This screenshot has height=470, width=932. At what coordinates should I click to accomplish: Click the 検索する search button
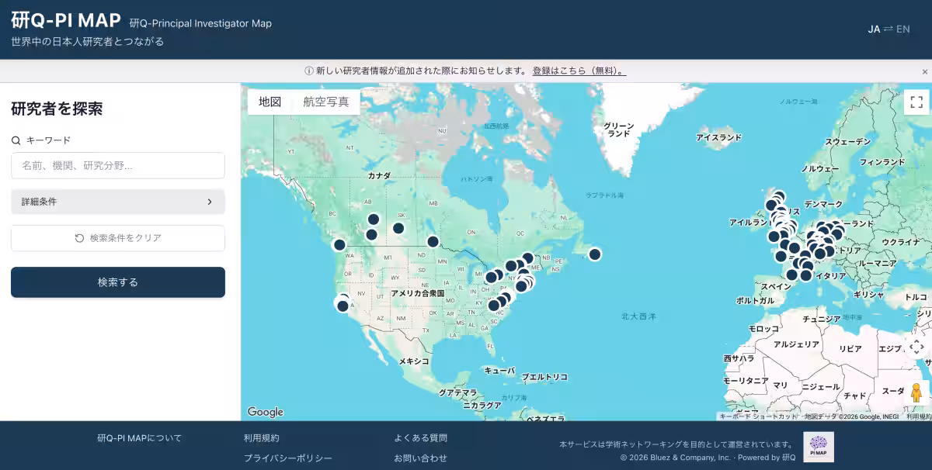tap(118, 282)
